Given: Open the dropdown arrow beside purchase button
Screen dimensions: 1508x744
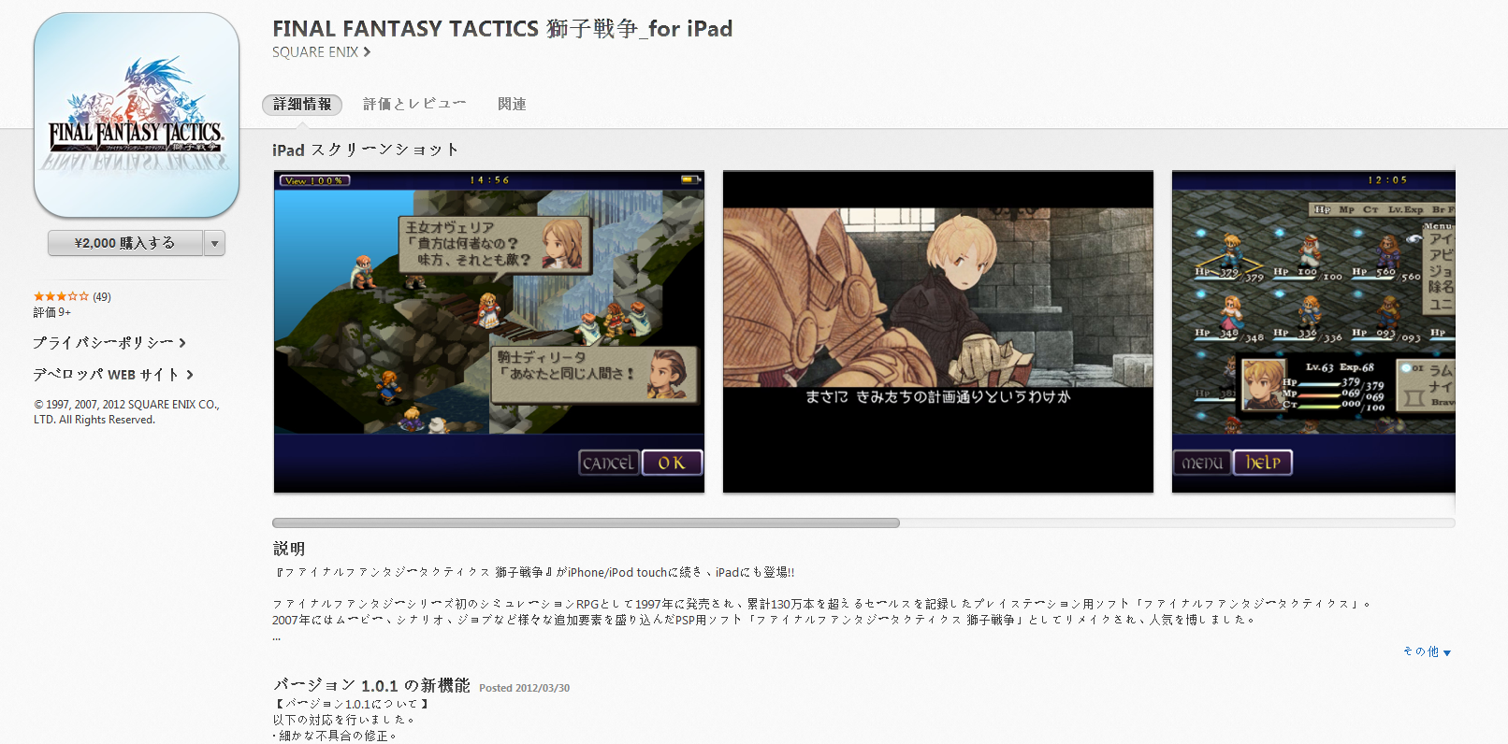Looking at the screenshot, I should pyautogui.click(x=215, y=243).
